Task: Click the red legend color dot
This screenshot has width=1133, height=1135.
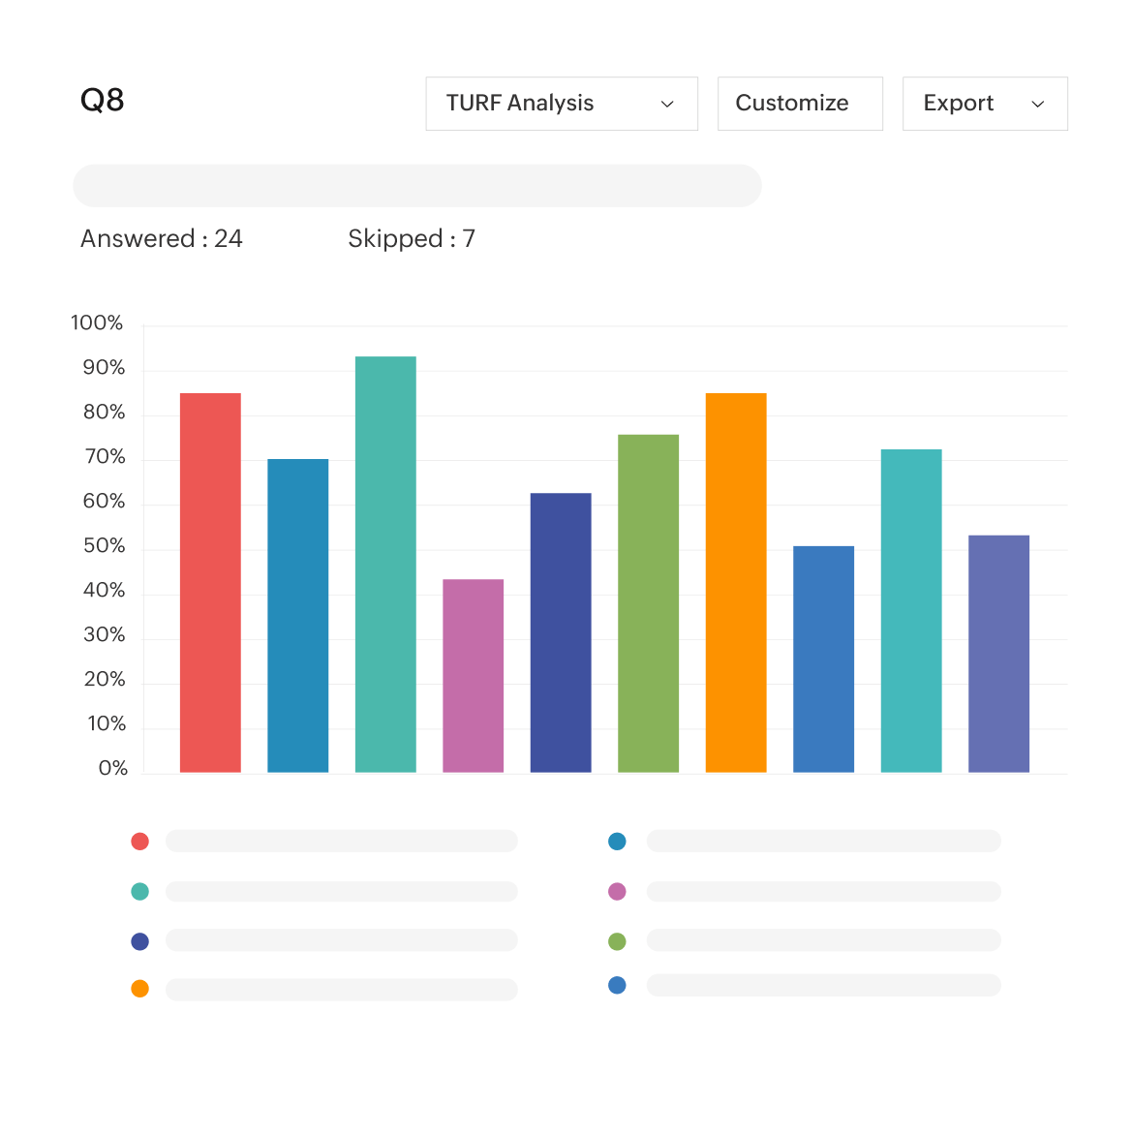Action: click(139, 841)
